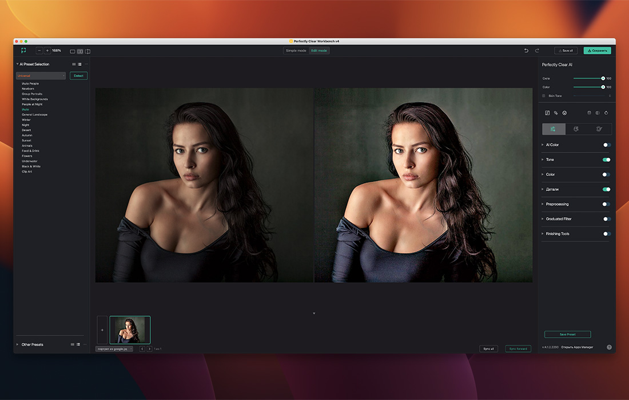Expand the Other Presets section
Image resolution: width=629 pixels, height=400 pixels.
point(18,345)
